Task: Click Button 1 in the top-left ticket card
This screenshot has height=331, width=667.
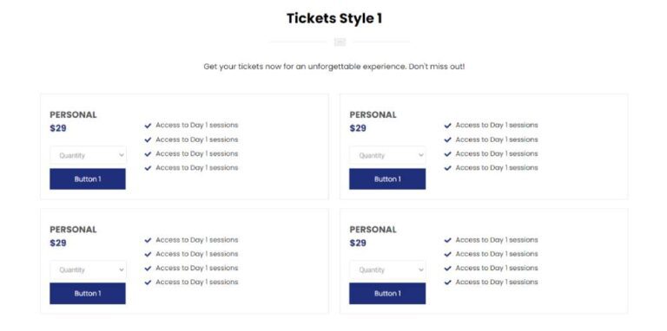Action: pyautogui.click(x=88, y=179)
